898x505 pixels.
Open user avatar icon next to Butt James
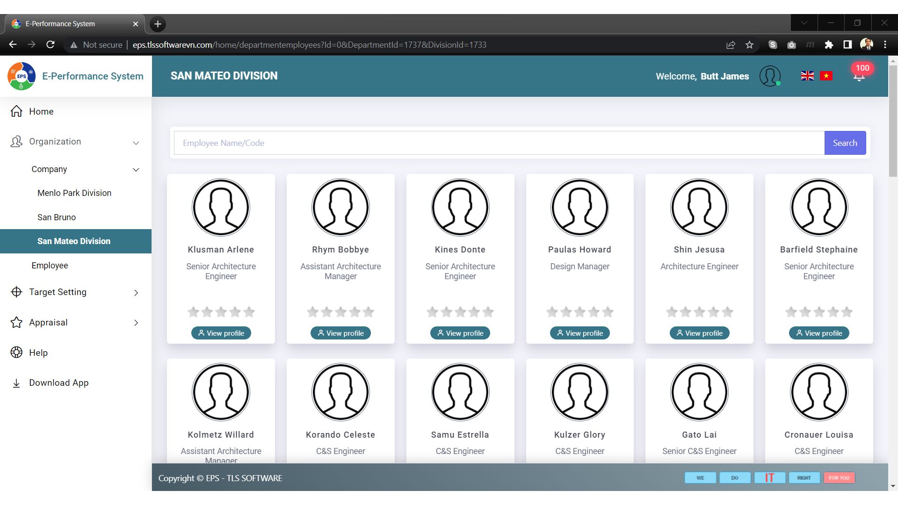(770, 76)
